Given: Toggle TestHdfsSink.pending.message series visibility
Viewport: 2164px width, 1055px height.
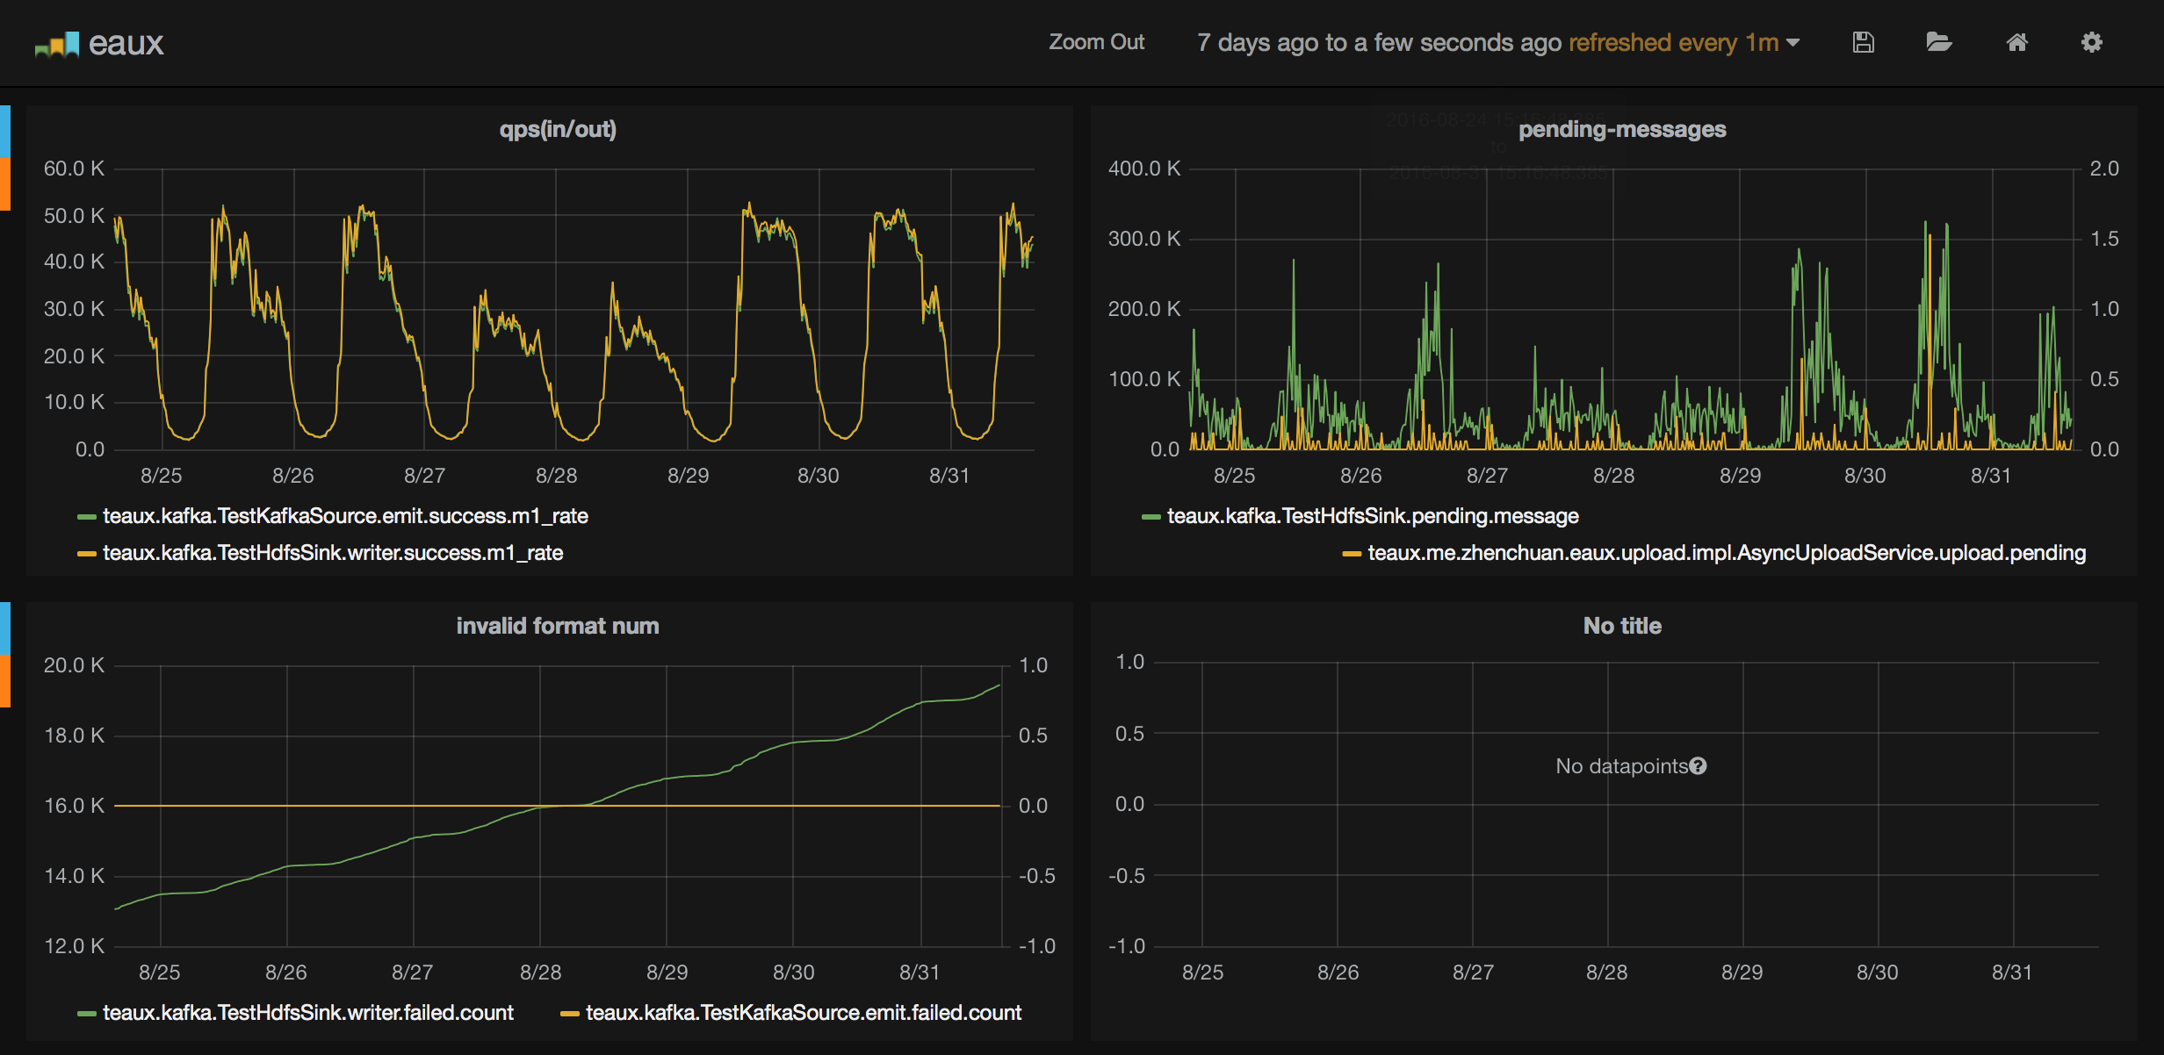Looking at the screenshot, I should (1372, 516).
